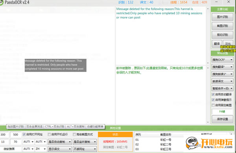
Task: Select list row 03 彩虹三号
Action: coord(159,149)
